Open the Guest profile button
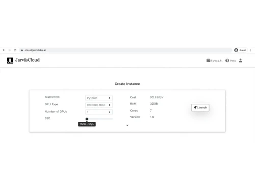 pos(240,50)
